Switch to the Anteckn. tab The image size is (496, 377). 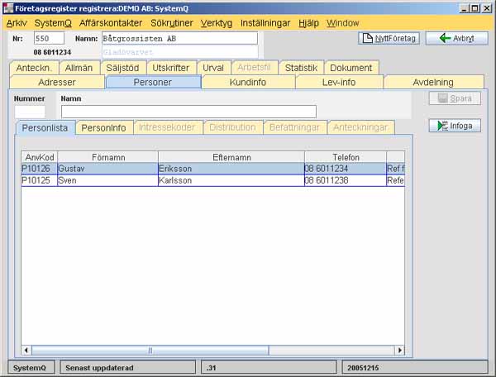pyautogui.click(x=34, y=68)
